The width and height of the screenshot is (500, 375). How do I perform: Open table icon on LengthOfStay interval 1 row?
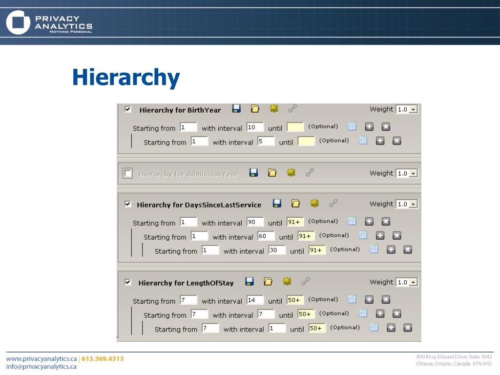click(374, 328)
